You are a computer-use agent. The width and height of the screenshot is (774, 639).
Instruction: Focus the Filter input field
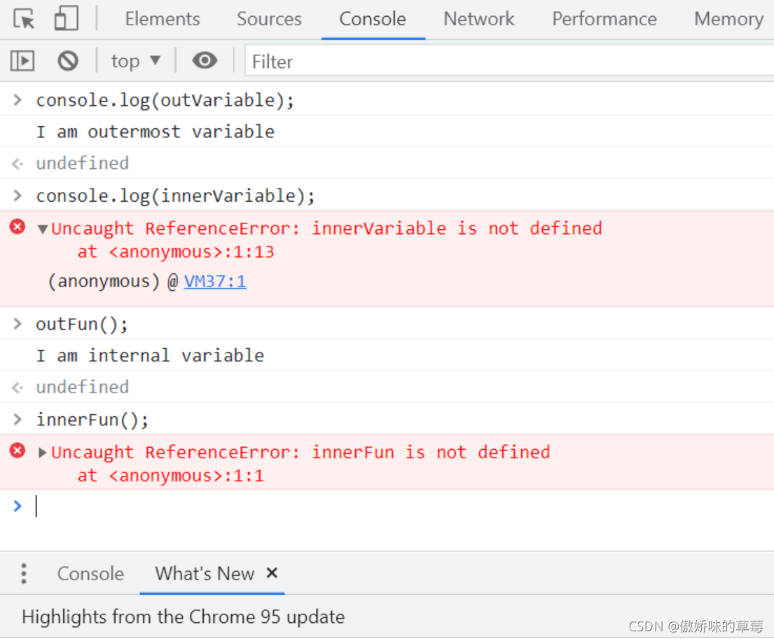[x=509, y=61]
